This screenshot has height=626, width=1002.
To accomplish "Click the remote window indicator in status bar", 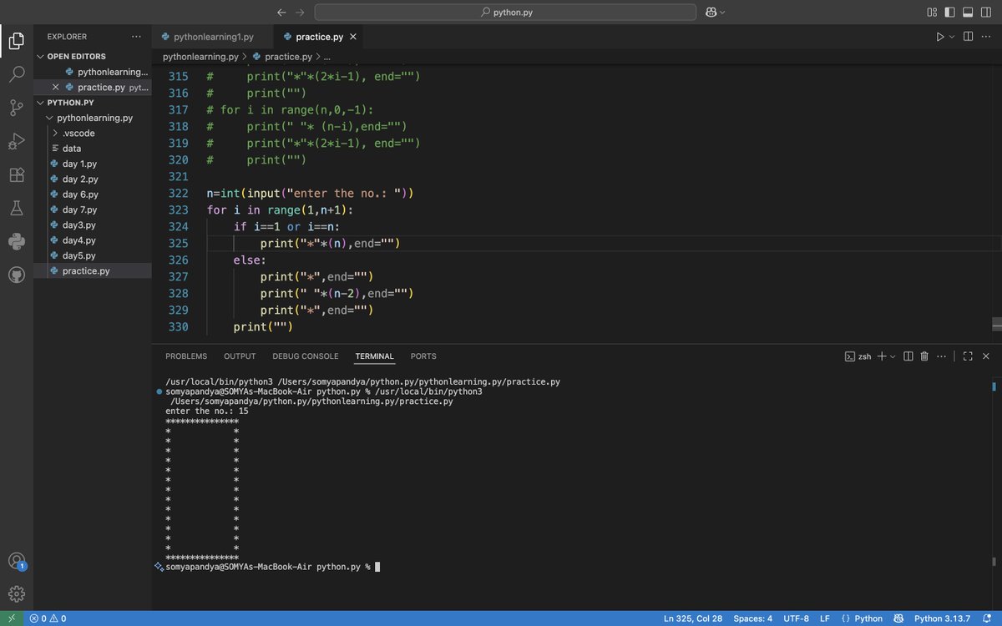I will (x=12, y=618).
